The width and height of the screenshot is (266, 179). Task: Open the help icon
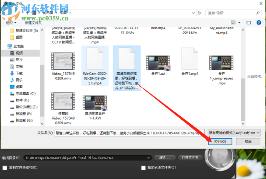point(259,22)
